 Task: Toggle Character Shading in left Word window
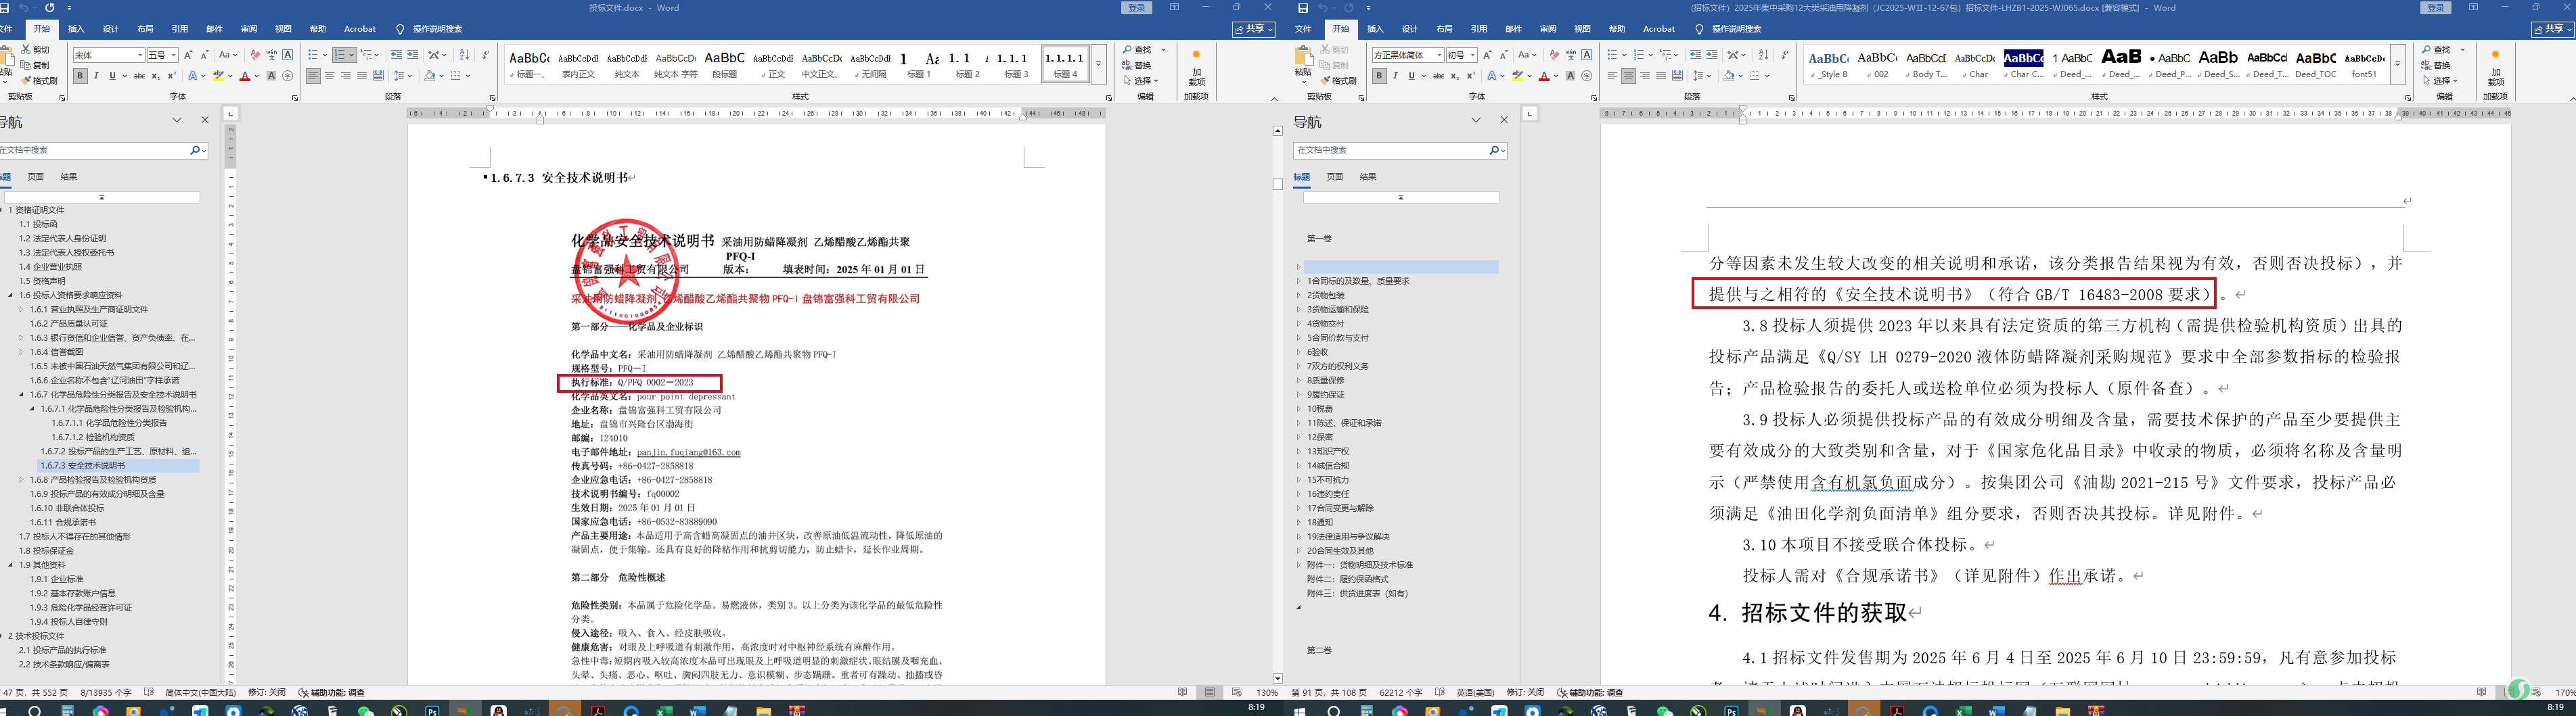pyautogui.click(x=271, y=76)
